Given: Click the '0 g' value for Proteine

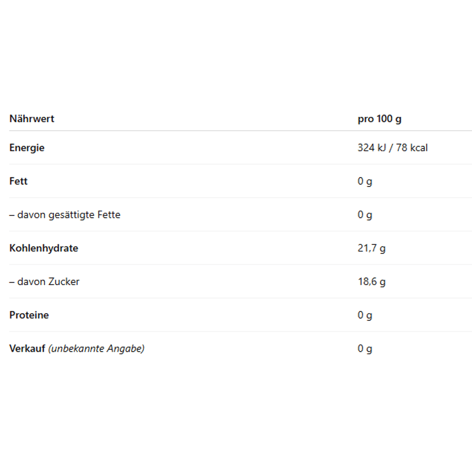Looking at the screenshot, I should 365,315.
